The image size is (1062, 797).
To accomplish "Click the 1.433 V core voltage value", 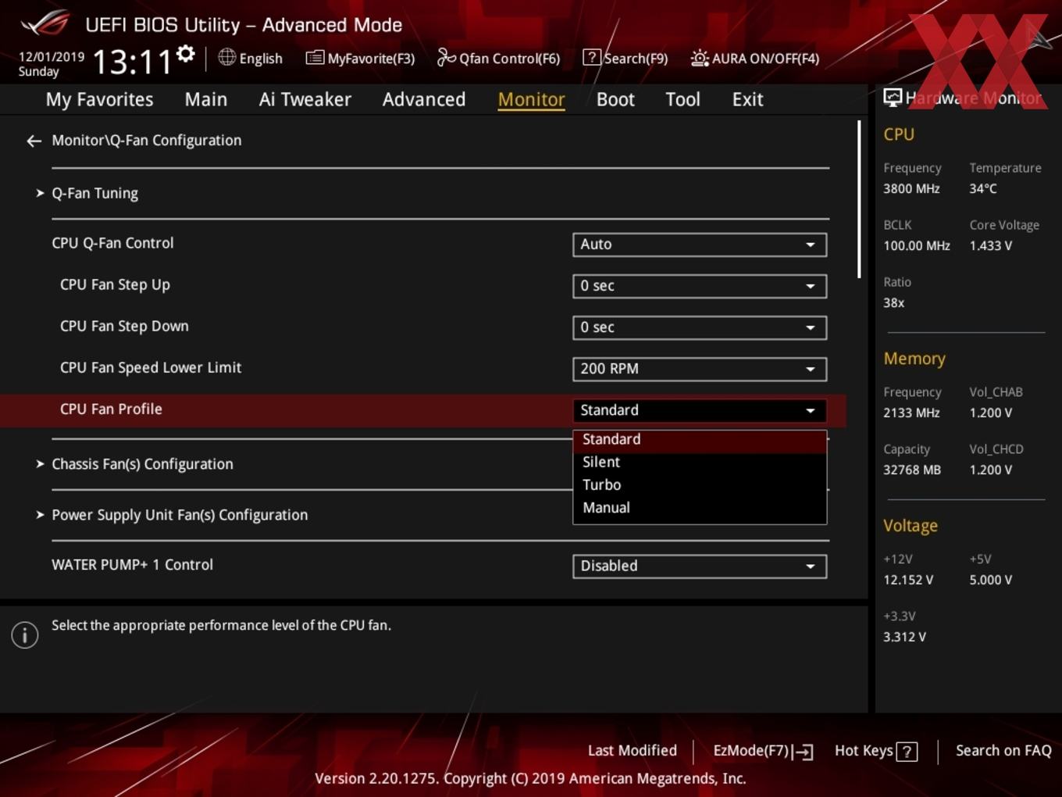I will coord(990,246).
